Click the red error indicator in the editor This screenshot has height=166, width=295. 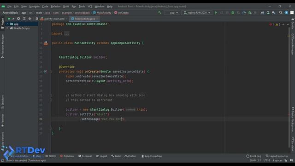pos(271,24)
